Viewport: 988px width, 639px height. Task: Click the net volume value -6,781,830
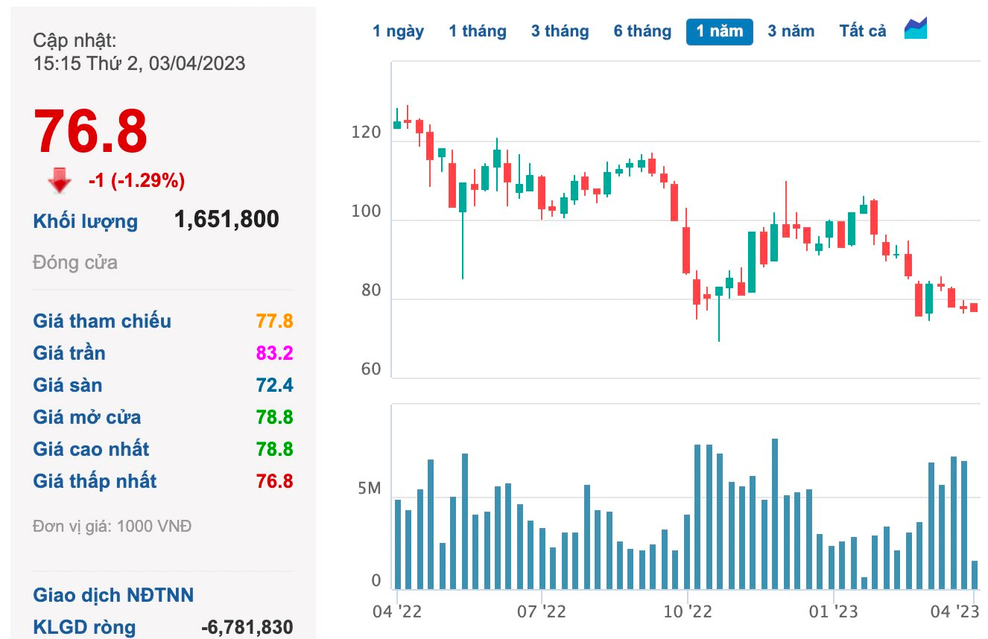tap(247, 627)
